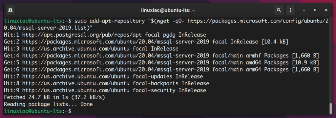Maximize the terminal window
The height and width of the screenshot is (118, 336).
(315, 10)
